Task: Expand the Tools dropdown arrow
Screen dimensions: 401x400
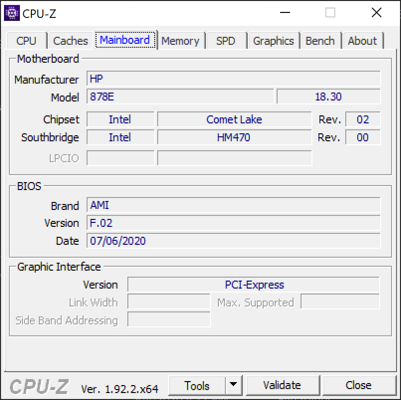Action: point(233,386)
